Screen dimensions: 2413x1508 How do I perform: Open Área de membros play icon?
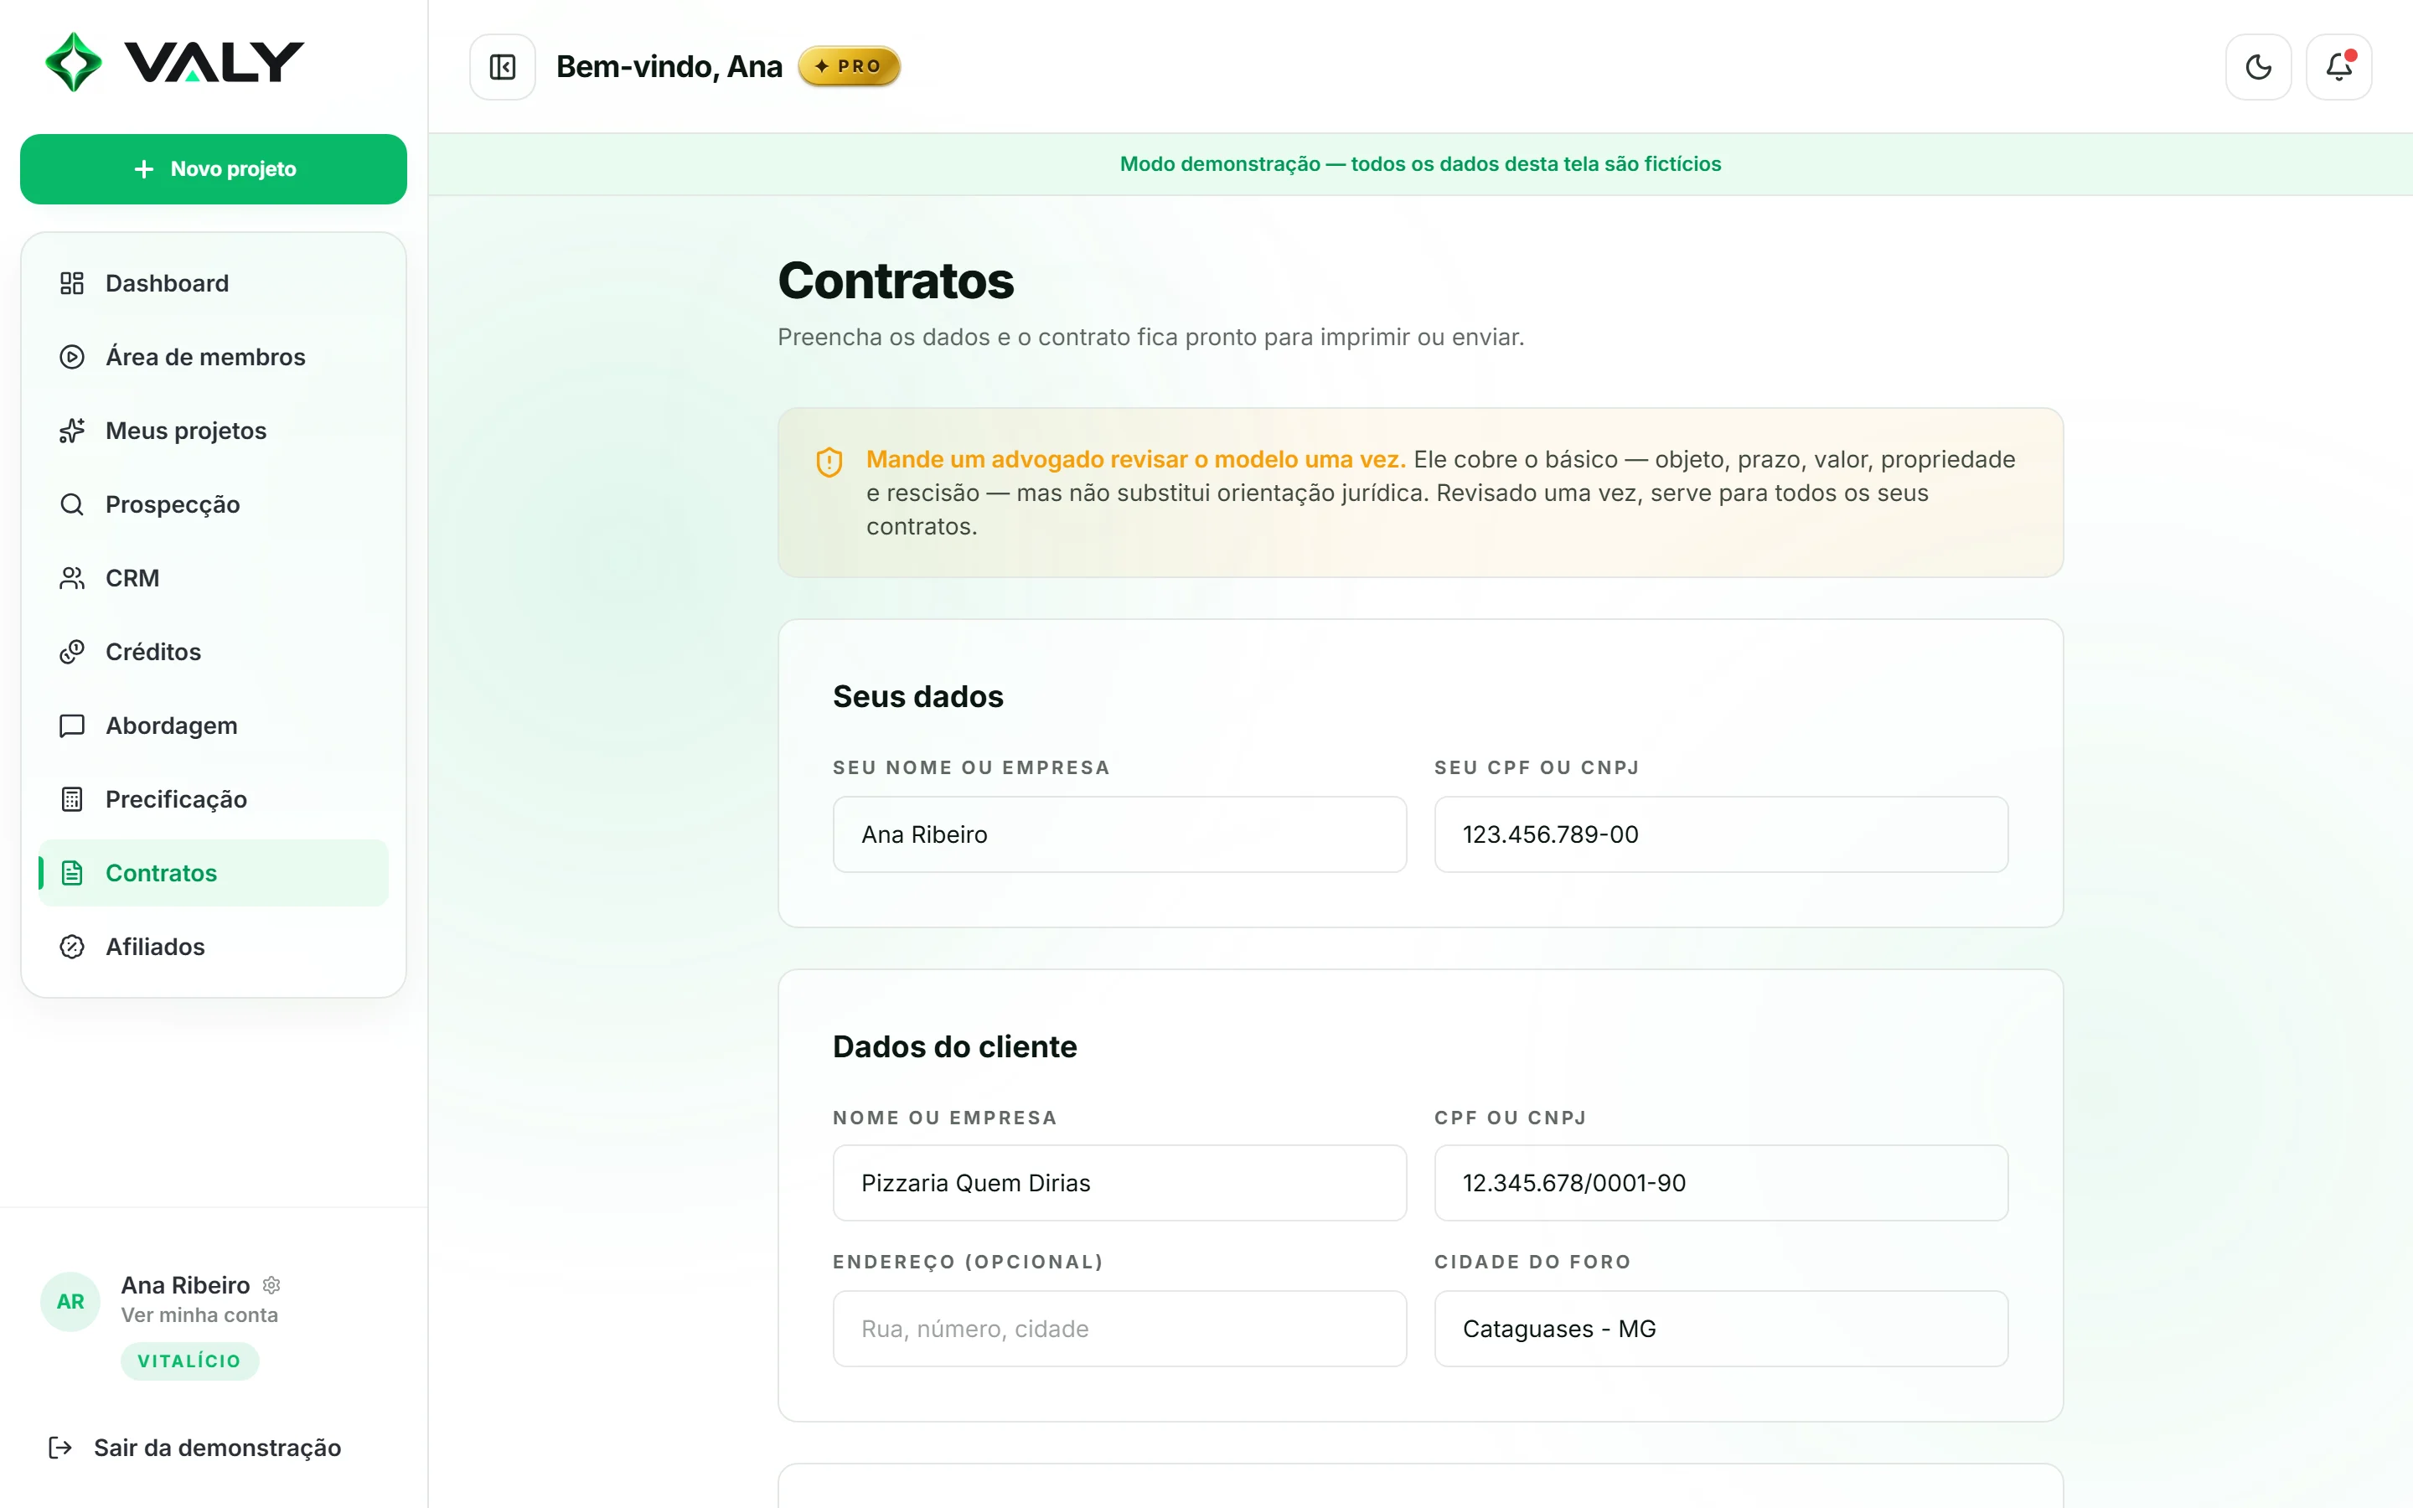click(x=72, y=357)
